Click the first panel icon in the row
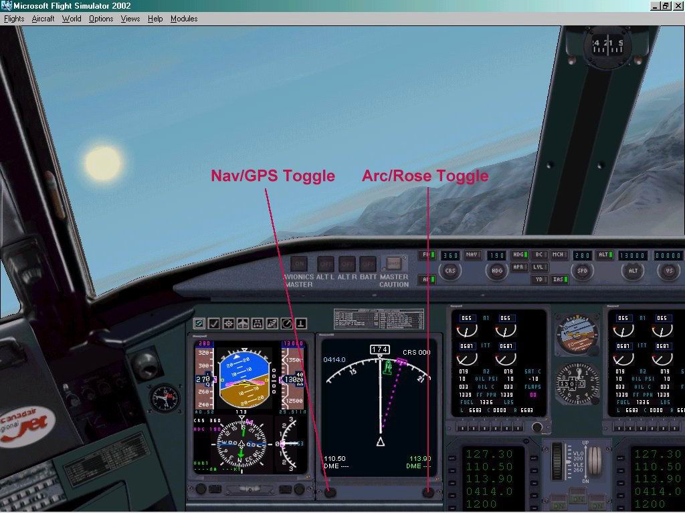Screen dimensions: 685x513 pos(199,323)
